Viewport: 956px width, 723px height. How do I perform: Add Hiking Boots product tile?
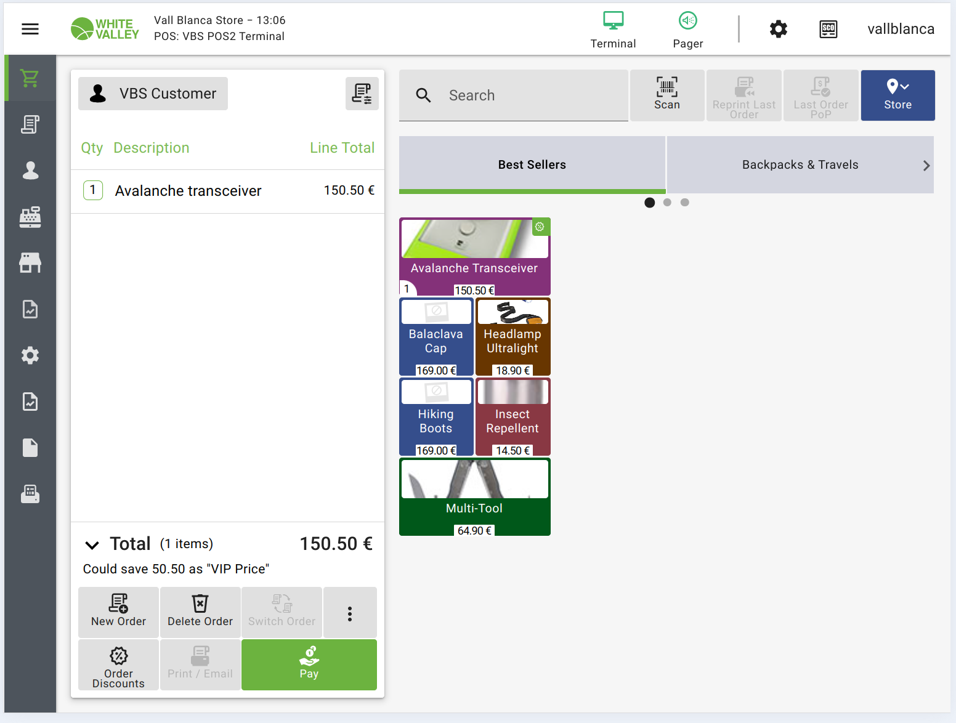[436, 417]
